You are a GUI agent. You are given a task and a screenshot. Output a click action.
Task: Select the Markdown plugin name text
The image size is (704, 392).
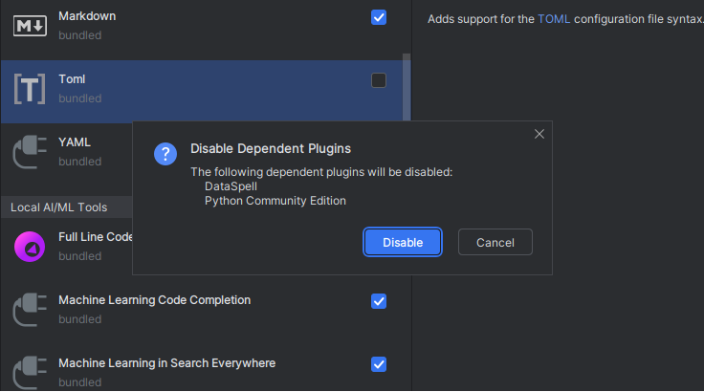coord(86,17)
